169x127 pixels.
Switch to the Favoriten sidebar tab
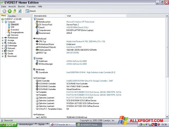click(x=12, y=16)
